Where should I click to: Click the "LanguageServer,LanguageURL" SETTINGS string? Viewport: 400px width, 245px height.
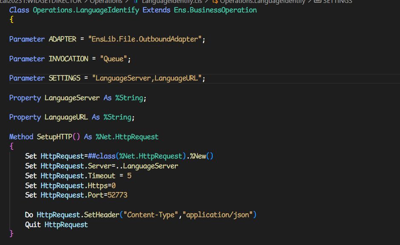pyautogui.click(x=147, y=78)
